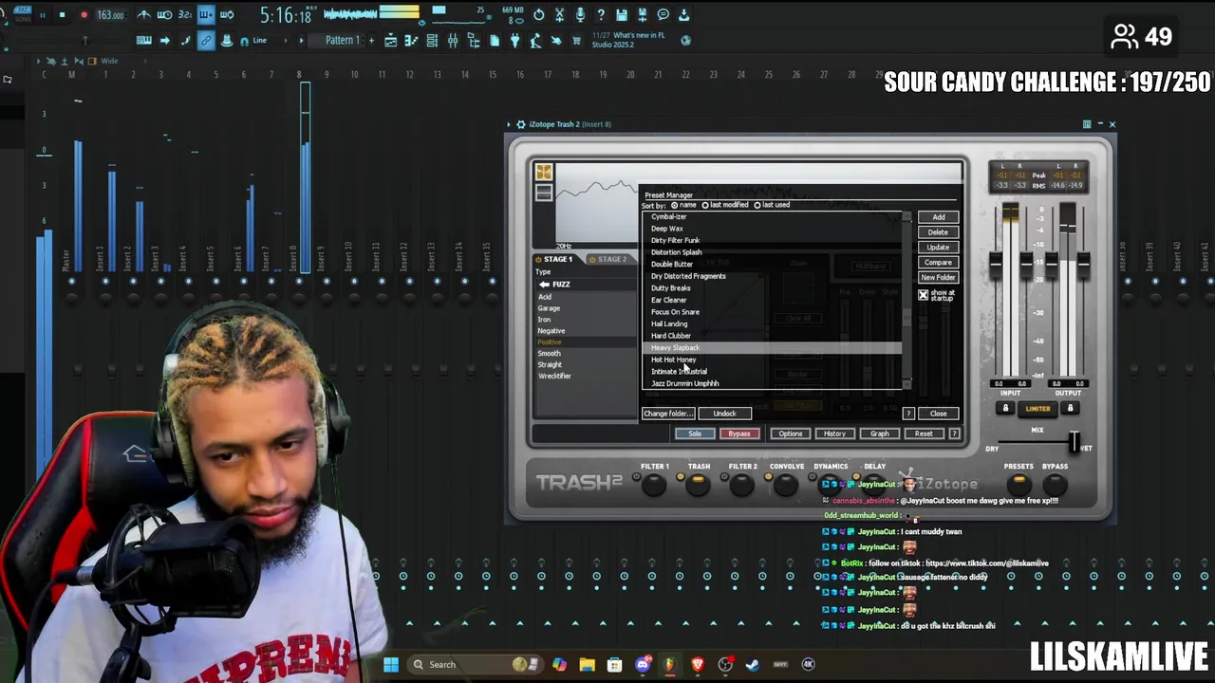The width and height of the screenshot is (1215, 683).
Task: Switch to the STAGE 2 tab
Action: pos(608,259)
